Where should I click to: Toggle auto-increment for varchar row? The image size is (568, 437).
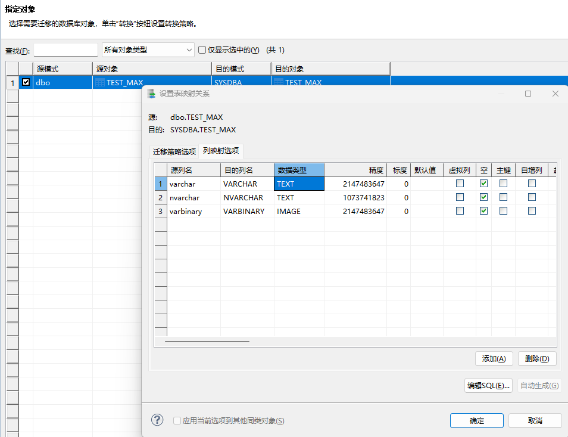(532, 184)
